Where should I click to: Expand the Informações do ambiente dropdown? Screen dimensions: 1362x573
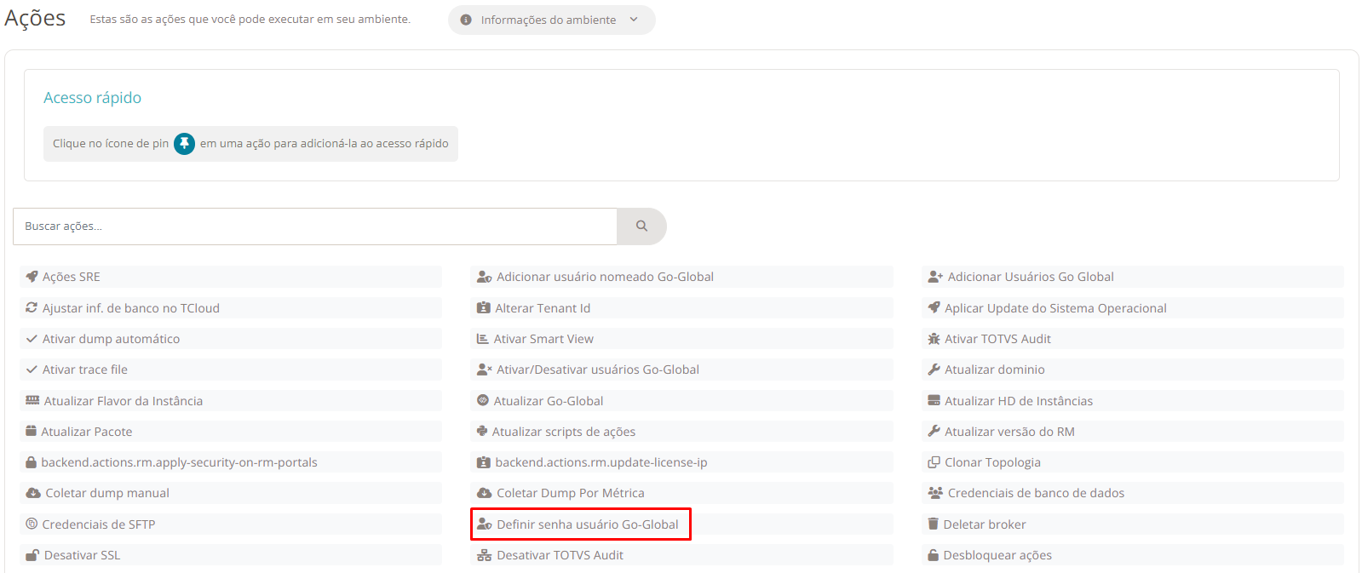pos(552,20)
